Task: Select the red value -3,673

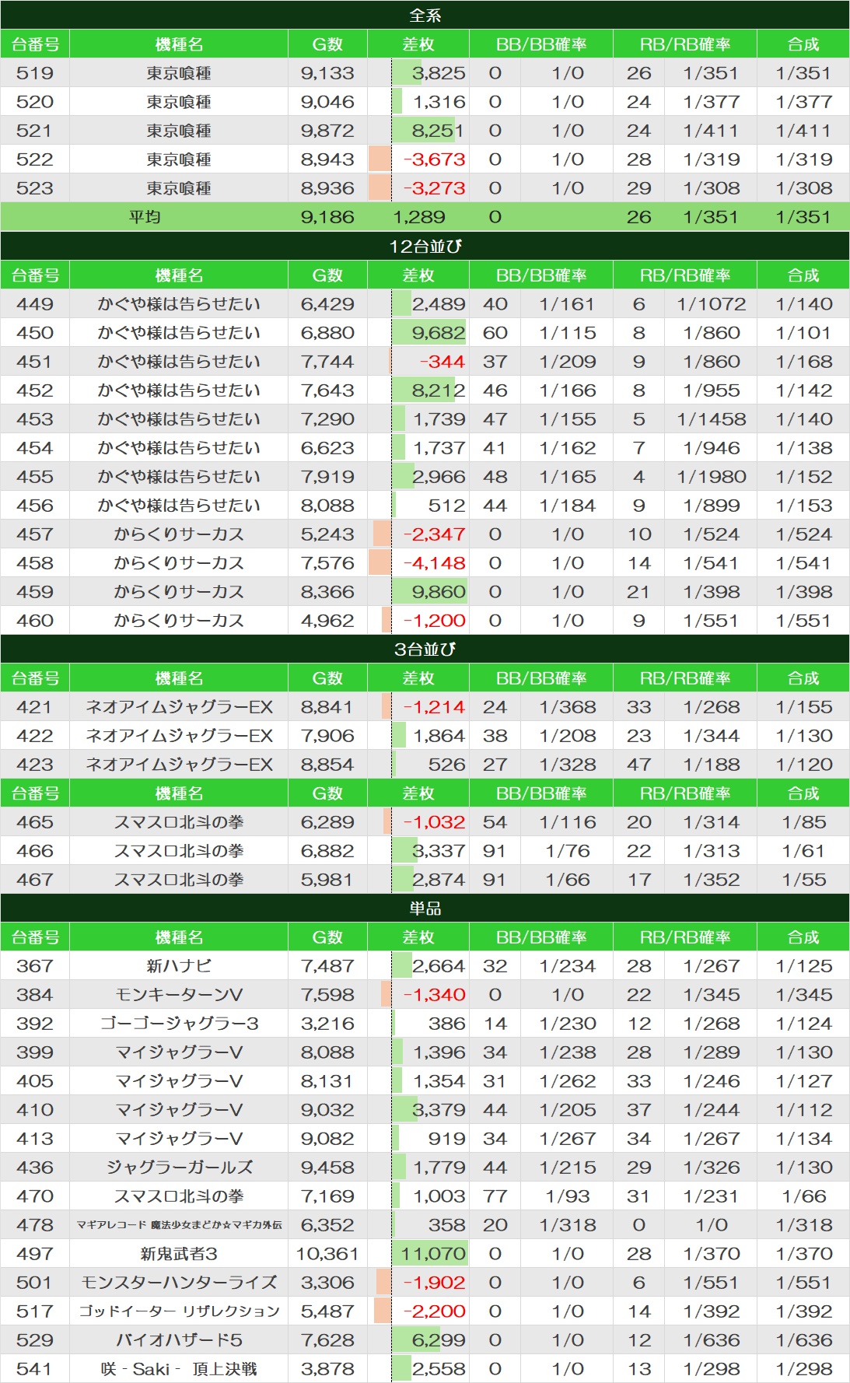Action: [434, 159]
